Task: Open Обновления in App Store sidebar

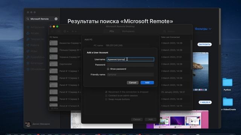Action: pos(36,69)
